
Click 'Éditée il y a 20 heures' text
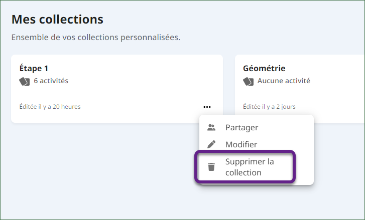[50, 107]
